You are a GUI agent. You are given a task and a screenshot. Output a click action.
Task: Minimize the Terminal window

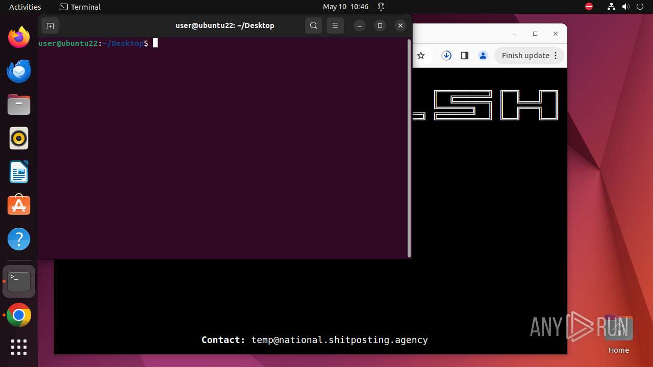tap(360, 25)
